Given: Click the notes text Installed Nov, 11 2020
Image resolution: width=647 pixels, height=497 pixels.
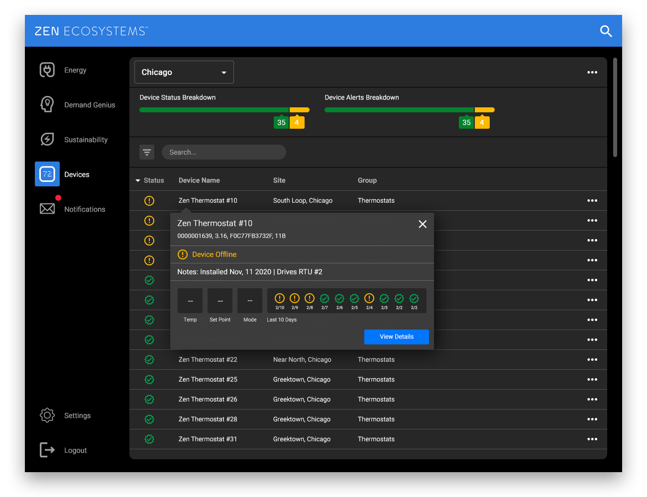Looking at the screenshot, I should tap(235, 272).
